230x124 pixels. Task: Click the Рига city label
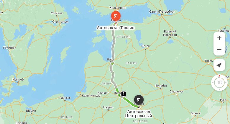click(110, 60)
